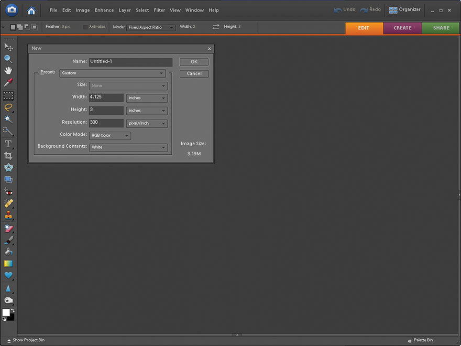Select the Sponge tool
This screenshot has width=461, height=346.
click(8, 300)
